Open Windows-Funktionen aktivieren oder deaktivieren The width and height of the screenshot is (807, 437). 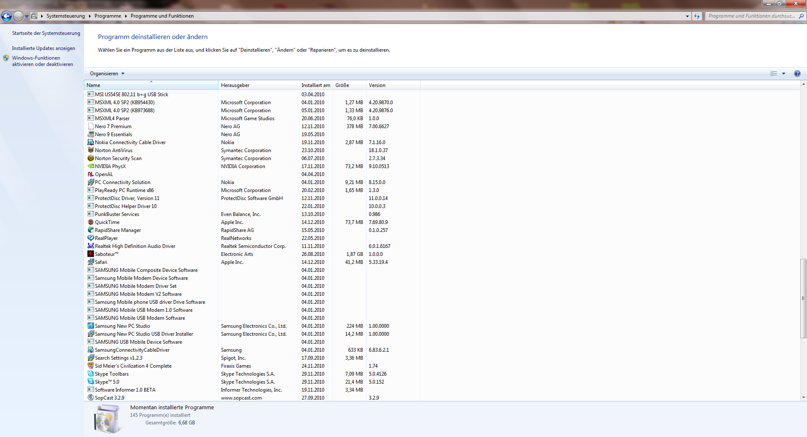tap(42, 61)
